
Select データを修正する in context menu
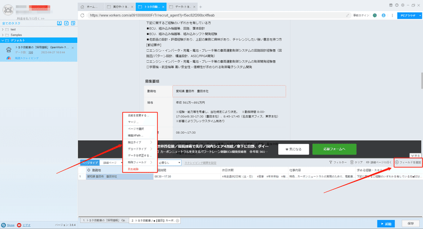point(140,155)
